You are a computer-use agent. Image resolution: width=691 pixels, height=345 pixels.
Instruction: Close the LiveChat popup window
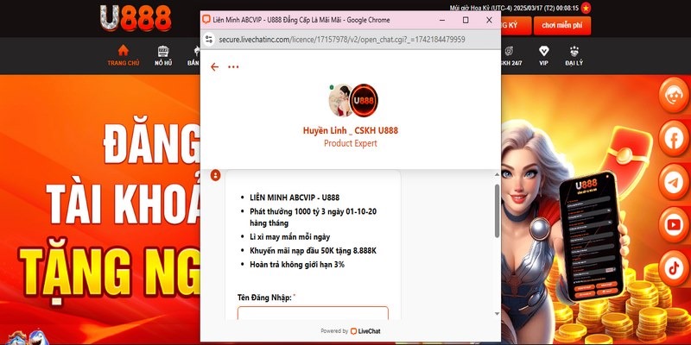click(489, 20)
